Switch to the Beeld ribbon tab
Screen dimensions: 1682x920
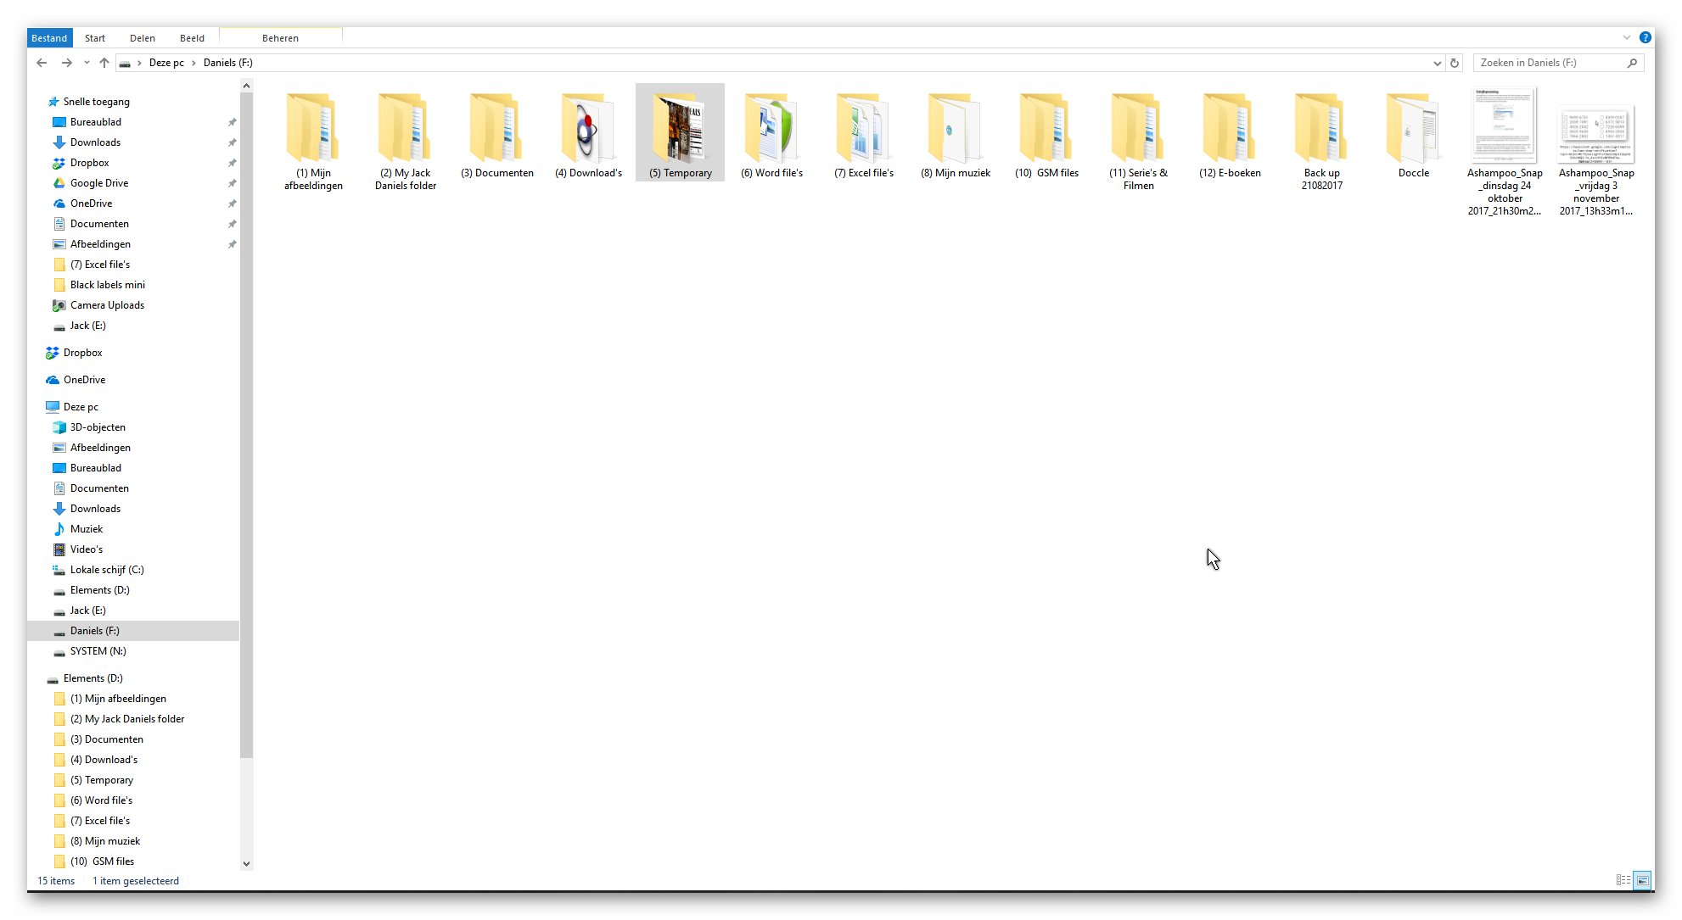pyautogui.click(x=192, y=38)
